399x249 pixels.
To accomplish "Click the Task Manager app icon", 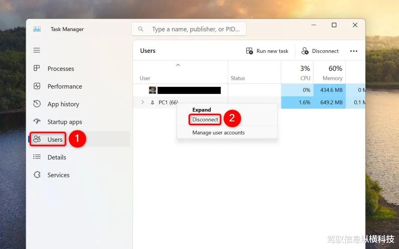I will 37,29.
